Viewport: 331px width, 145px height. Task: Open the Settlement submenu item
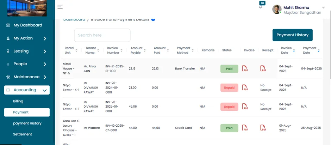point(23,134)
